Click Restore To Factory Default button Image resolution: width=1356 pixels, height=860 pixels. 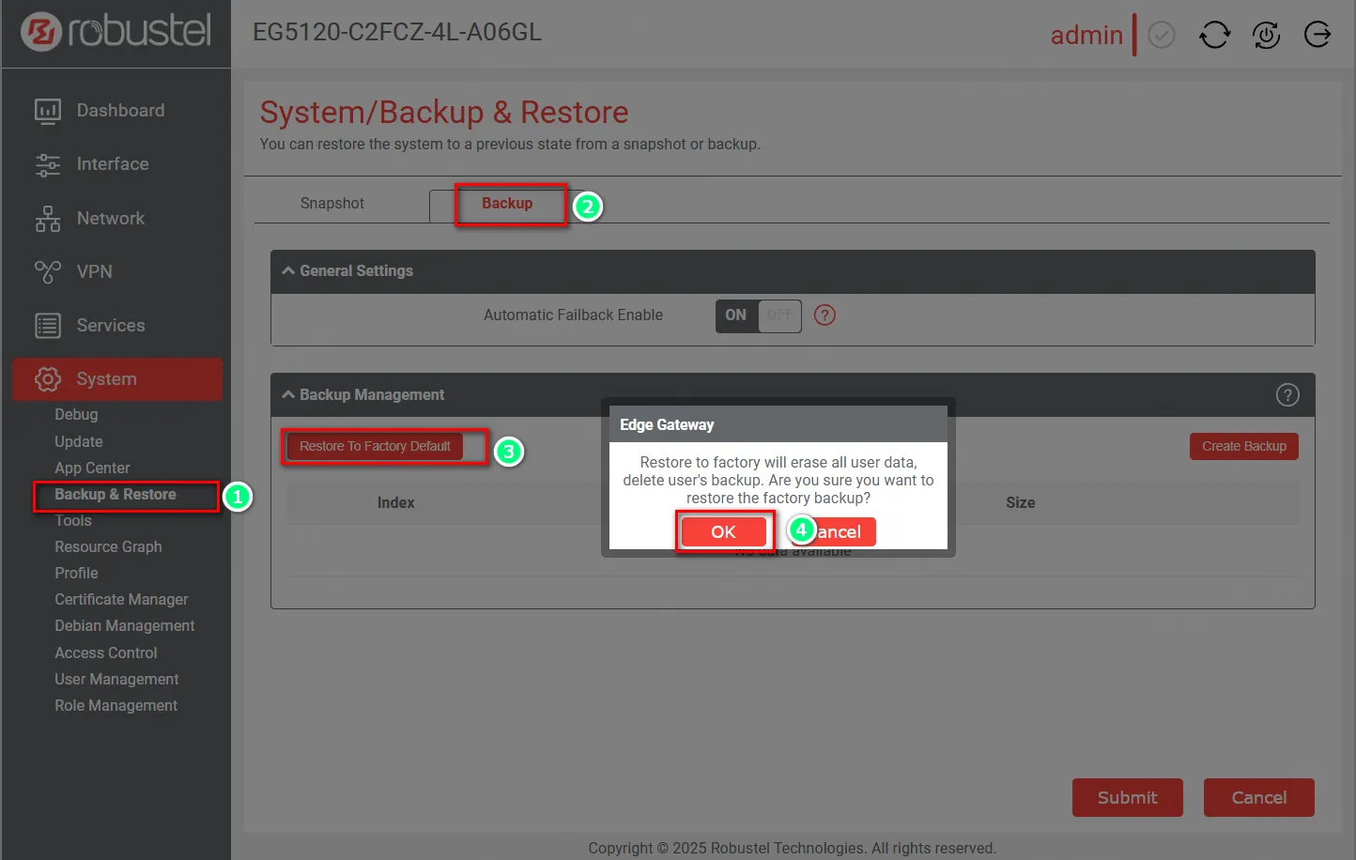click(x=375, y=447)
